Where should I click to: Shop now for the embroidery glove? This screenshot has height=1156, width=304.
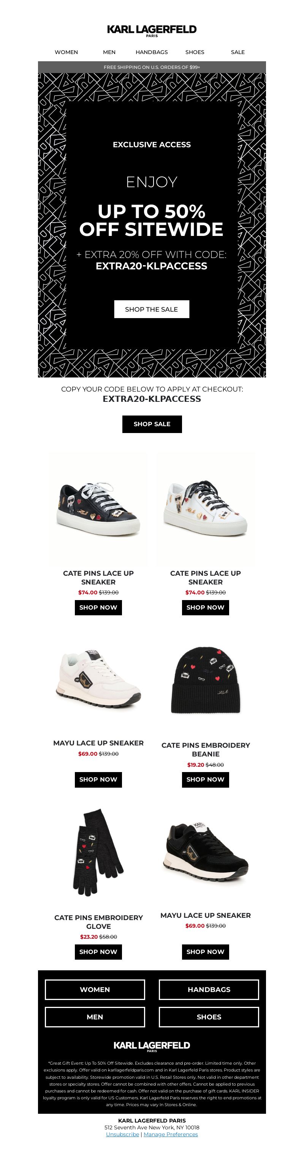tap(98, 952)
